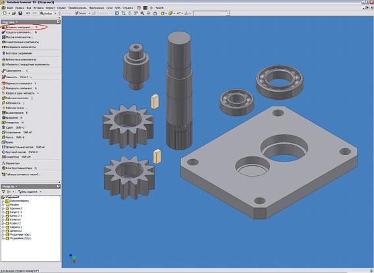Screen dimensions: 374x273
Task: Select the Рабочая ось (Work Axis) tool
Action: click(13, 103)
